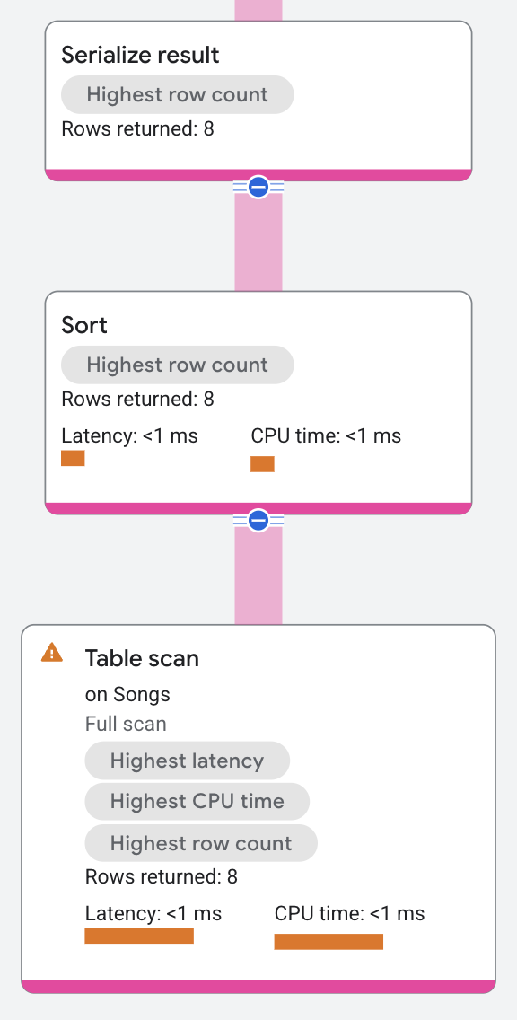Viewport: 517px width, 1020px height.
Task: Click the Highest CPU time badge on Table scan
Action: 197,802
